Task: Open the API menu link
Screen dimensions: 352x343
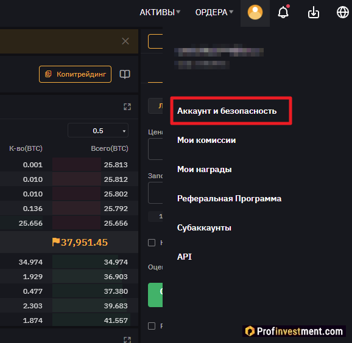Action: [185, 257]
